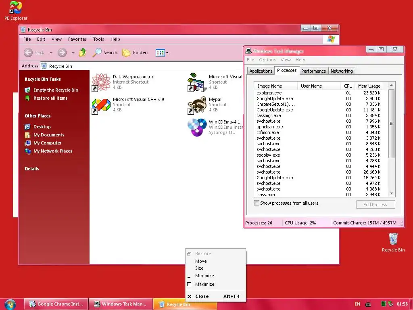413x310 pixels.
Task: Click the Recycle Bin title bar icon
Action: pos(23,29)
